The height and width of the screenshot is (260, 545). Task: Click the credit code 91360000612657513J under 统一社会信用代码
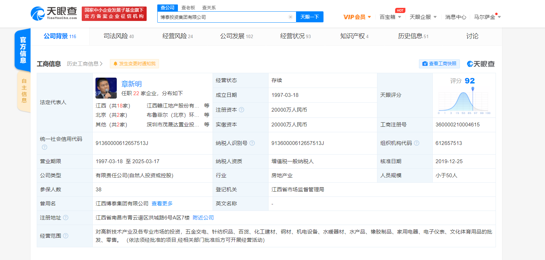pyautogui.click(x=122, y=143)
